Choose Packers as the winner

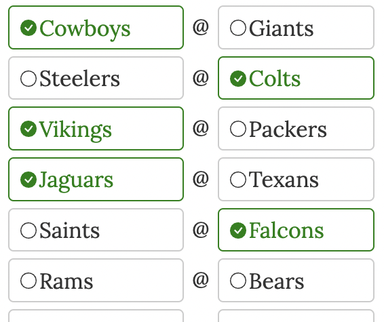tap(296, 128)
